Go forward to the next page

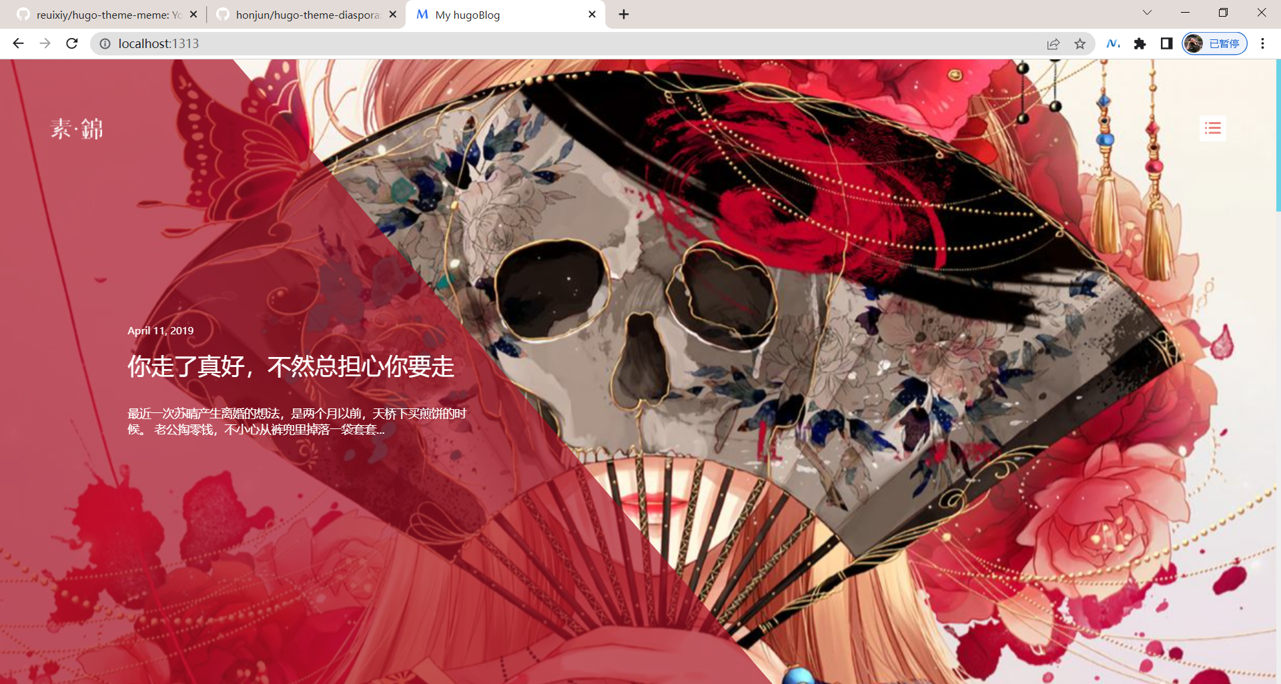click(45, 43)
